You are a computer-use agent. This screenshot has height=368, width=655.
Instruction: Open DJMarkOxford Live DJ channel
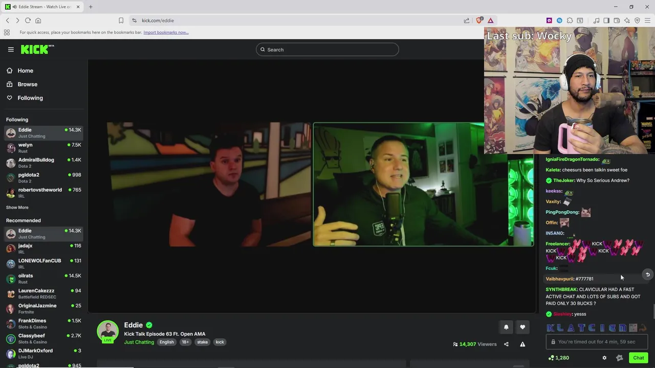click(x=43, y=353)
